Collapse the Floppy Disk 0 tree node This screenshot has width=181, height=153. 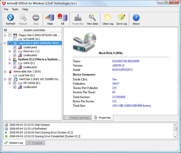5,35
